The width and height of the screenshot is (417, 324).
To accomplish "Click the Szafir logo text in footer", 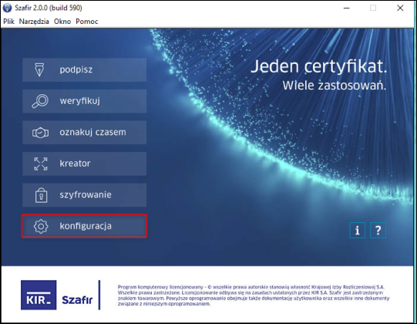I will coord(77,300).
